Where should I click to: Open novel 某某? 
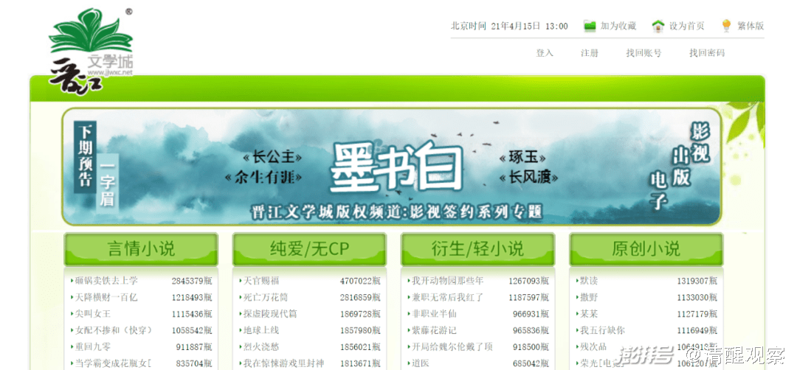tap(589, 314)
